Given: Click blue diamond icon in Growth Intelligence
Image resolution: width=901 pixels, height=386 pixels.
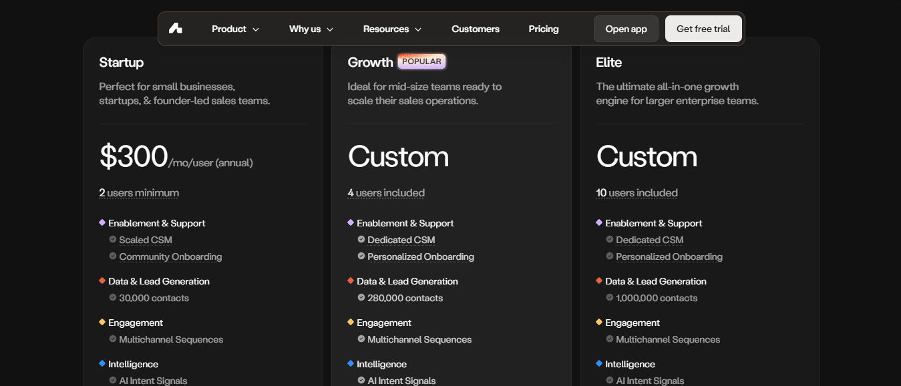Looking at the screenshot, I should point(351,363).
